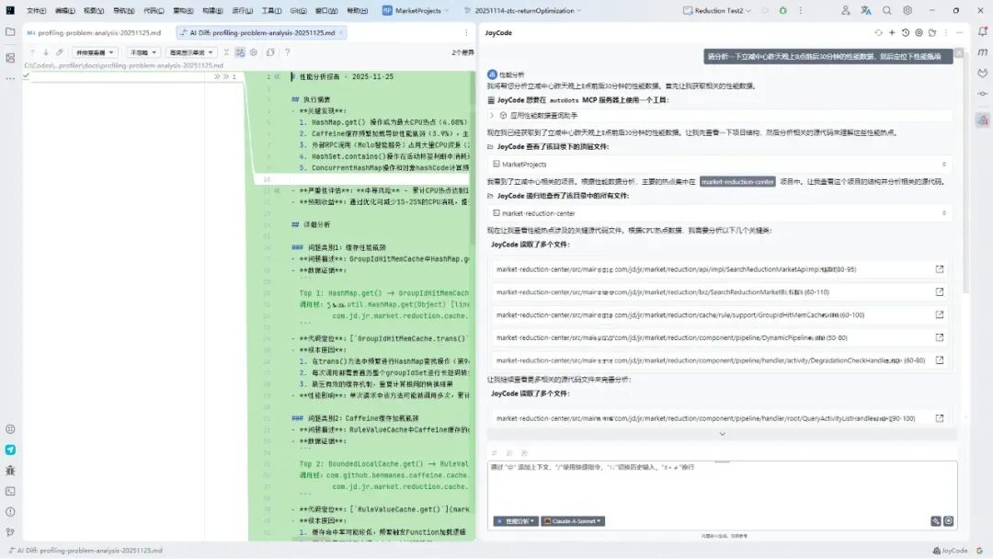Switch to the profiling-problem-analysis-20251125.md tab

point(94,32)
